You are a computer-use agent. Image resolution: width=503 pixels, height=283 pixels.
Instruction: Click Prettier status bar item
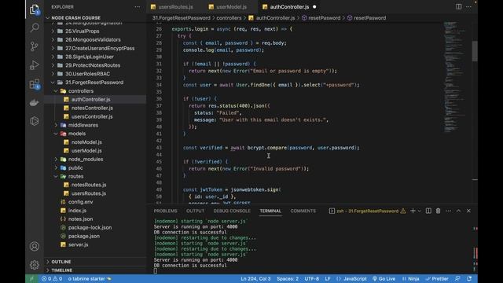point(437,278)
